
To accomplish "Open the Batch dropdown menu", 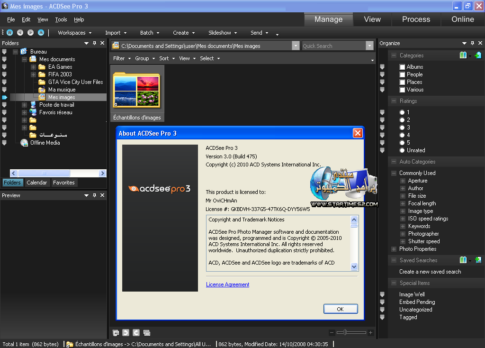I will tap(150, 33).
